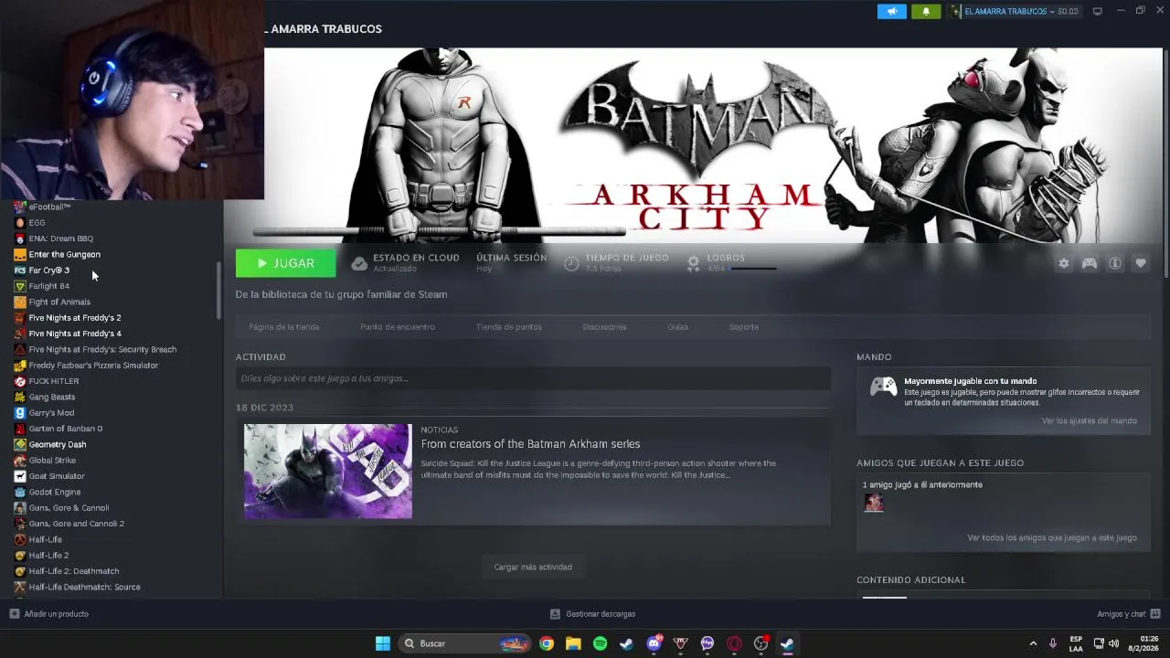Screen dimensions: 1170x658
Task: Select Guns, Gore & Cannoli
Action: coord(69,508)
